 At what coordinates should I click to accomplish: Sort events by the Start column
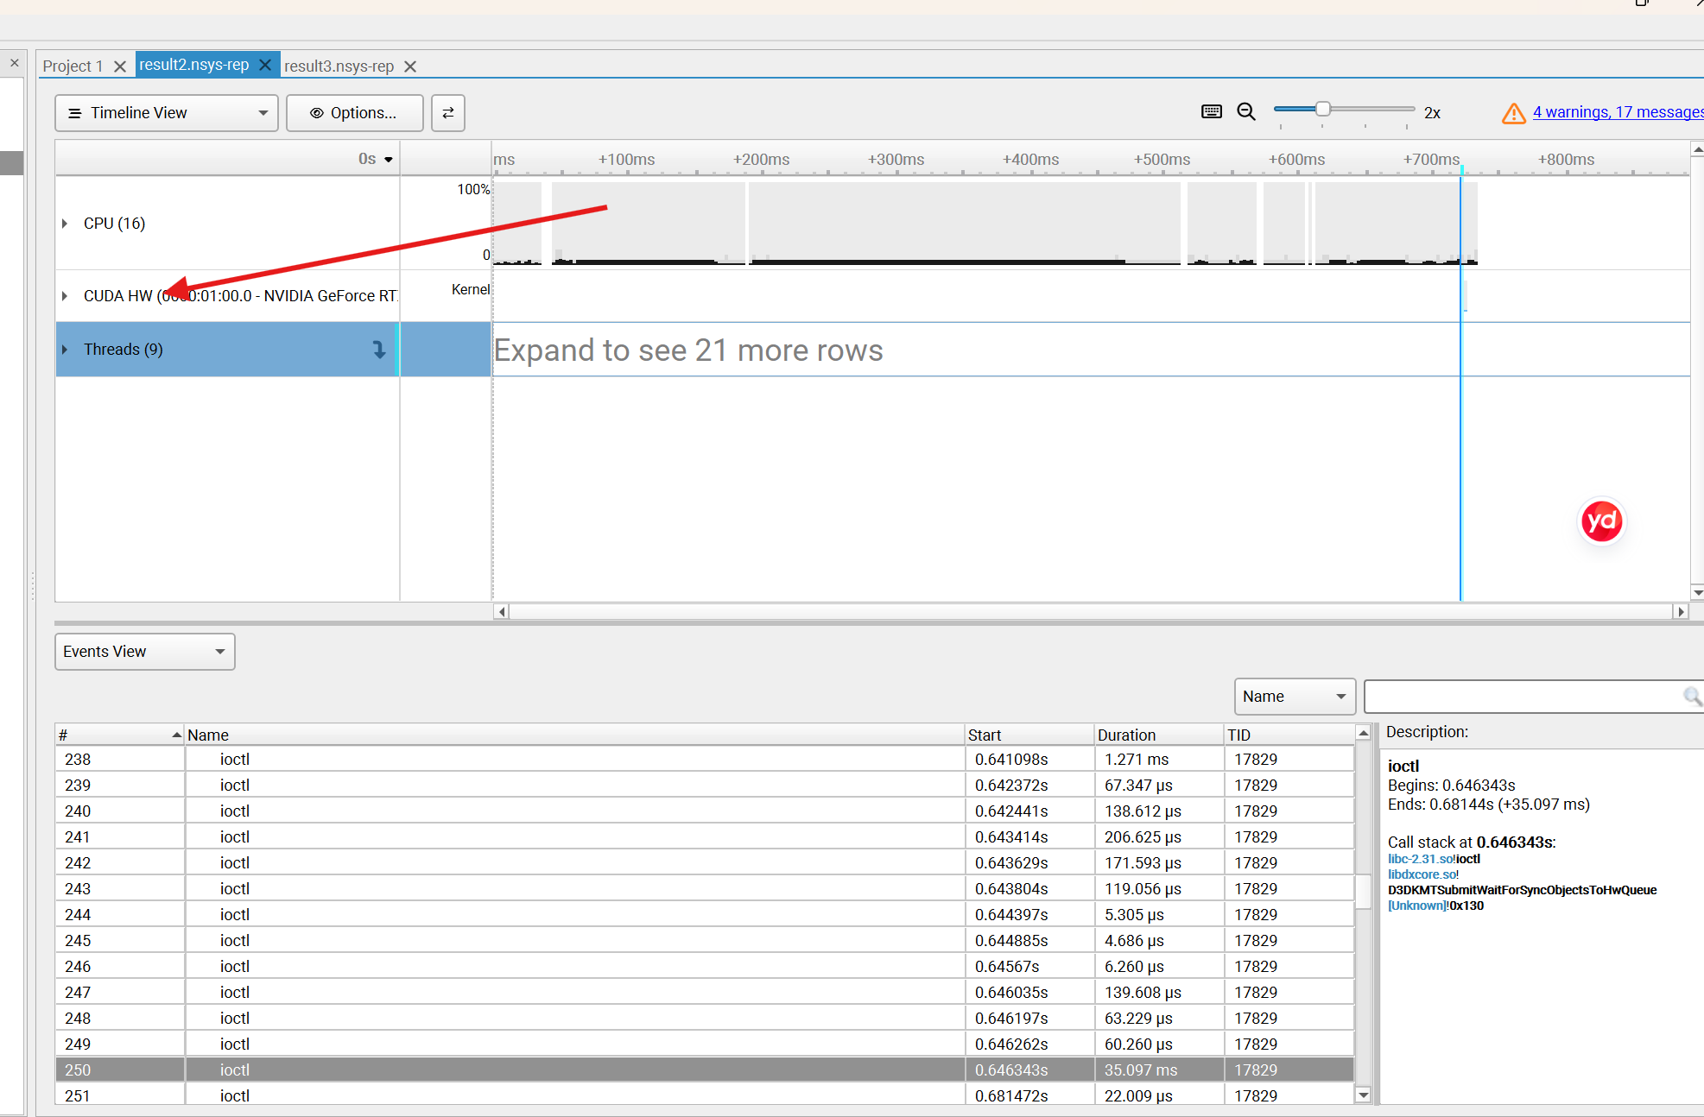[1029, 735]
